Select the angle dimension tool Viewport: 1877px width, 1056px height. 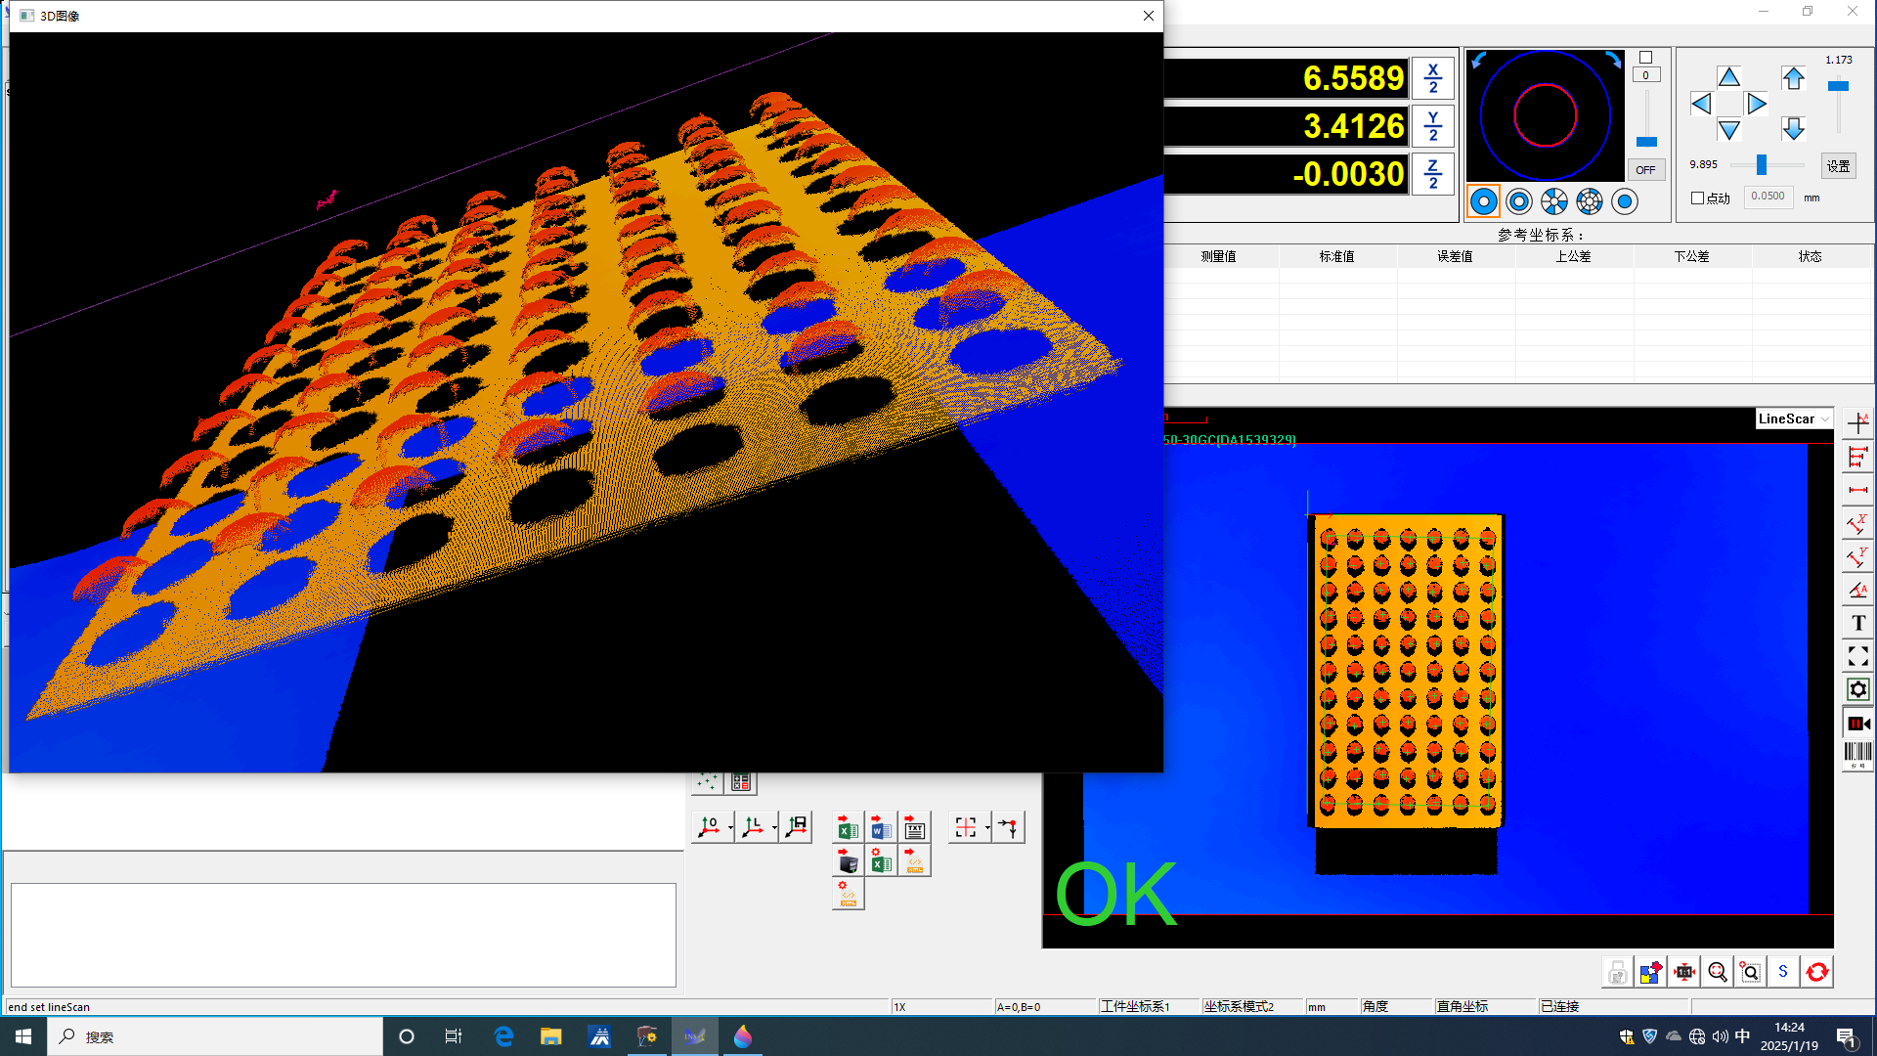click(x=1857, y=590)
